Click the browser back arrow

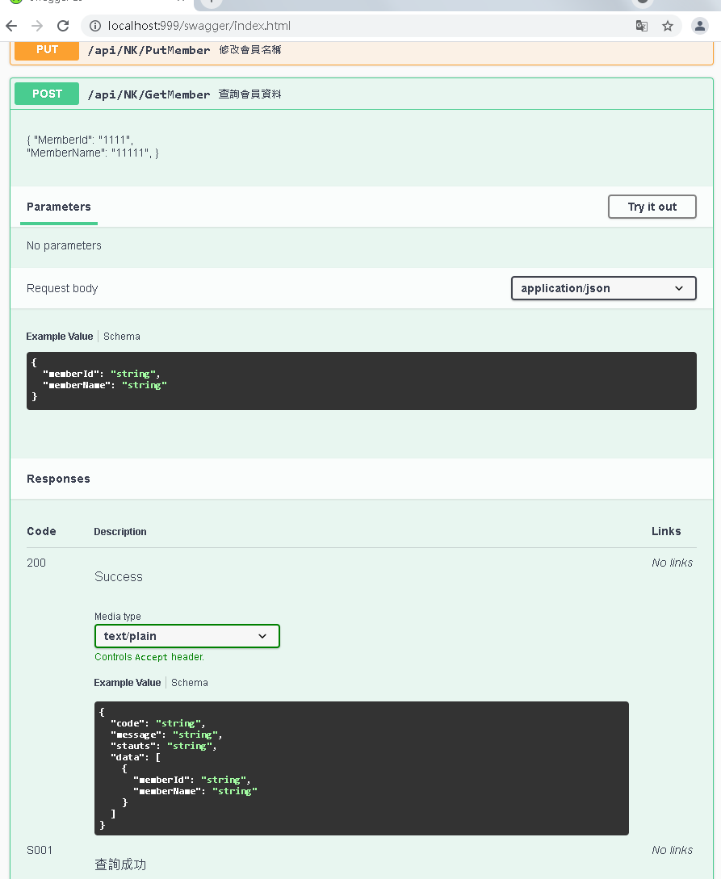tap(11, 26)
